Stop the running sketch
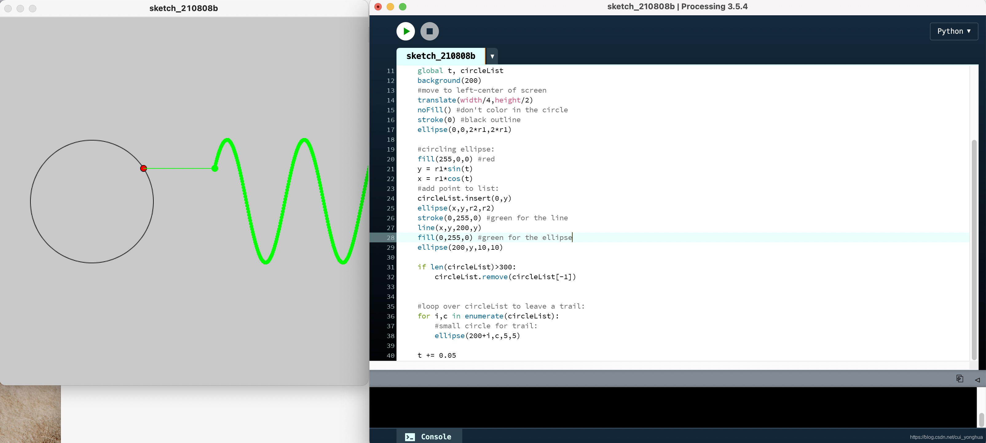This screenshot has width=986, height=443. click(x=429, y=31)
